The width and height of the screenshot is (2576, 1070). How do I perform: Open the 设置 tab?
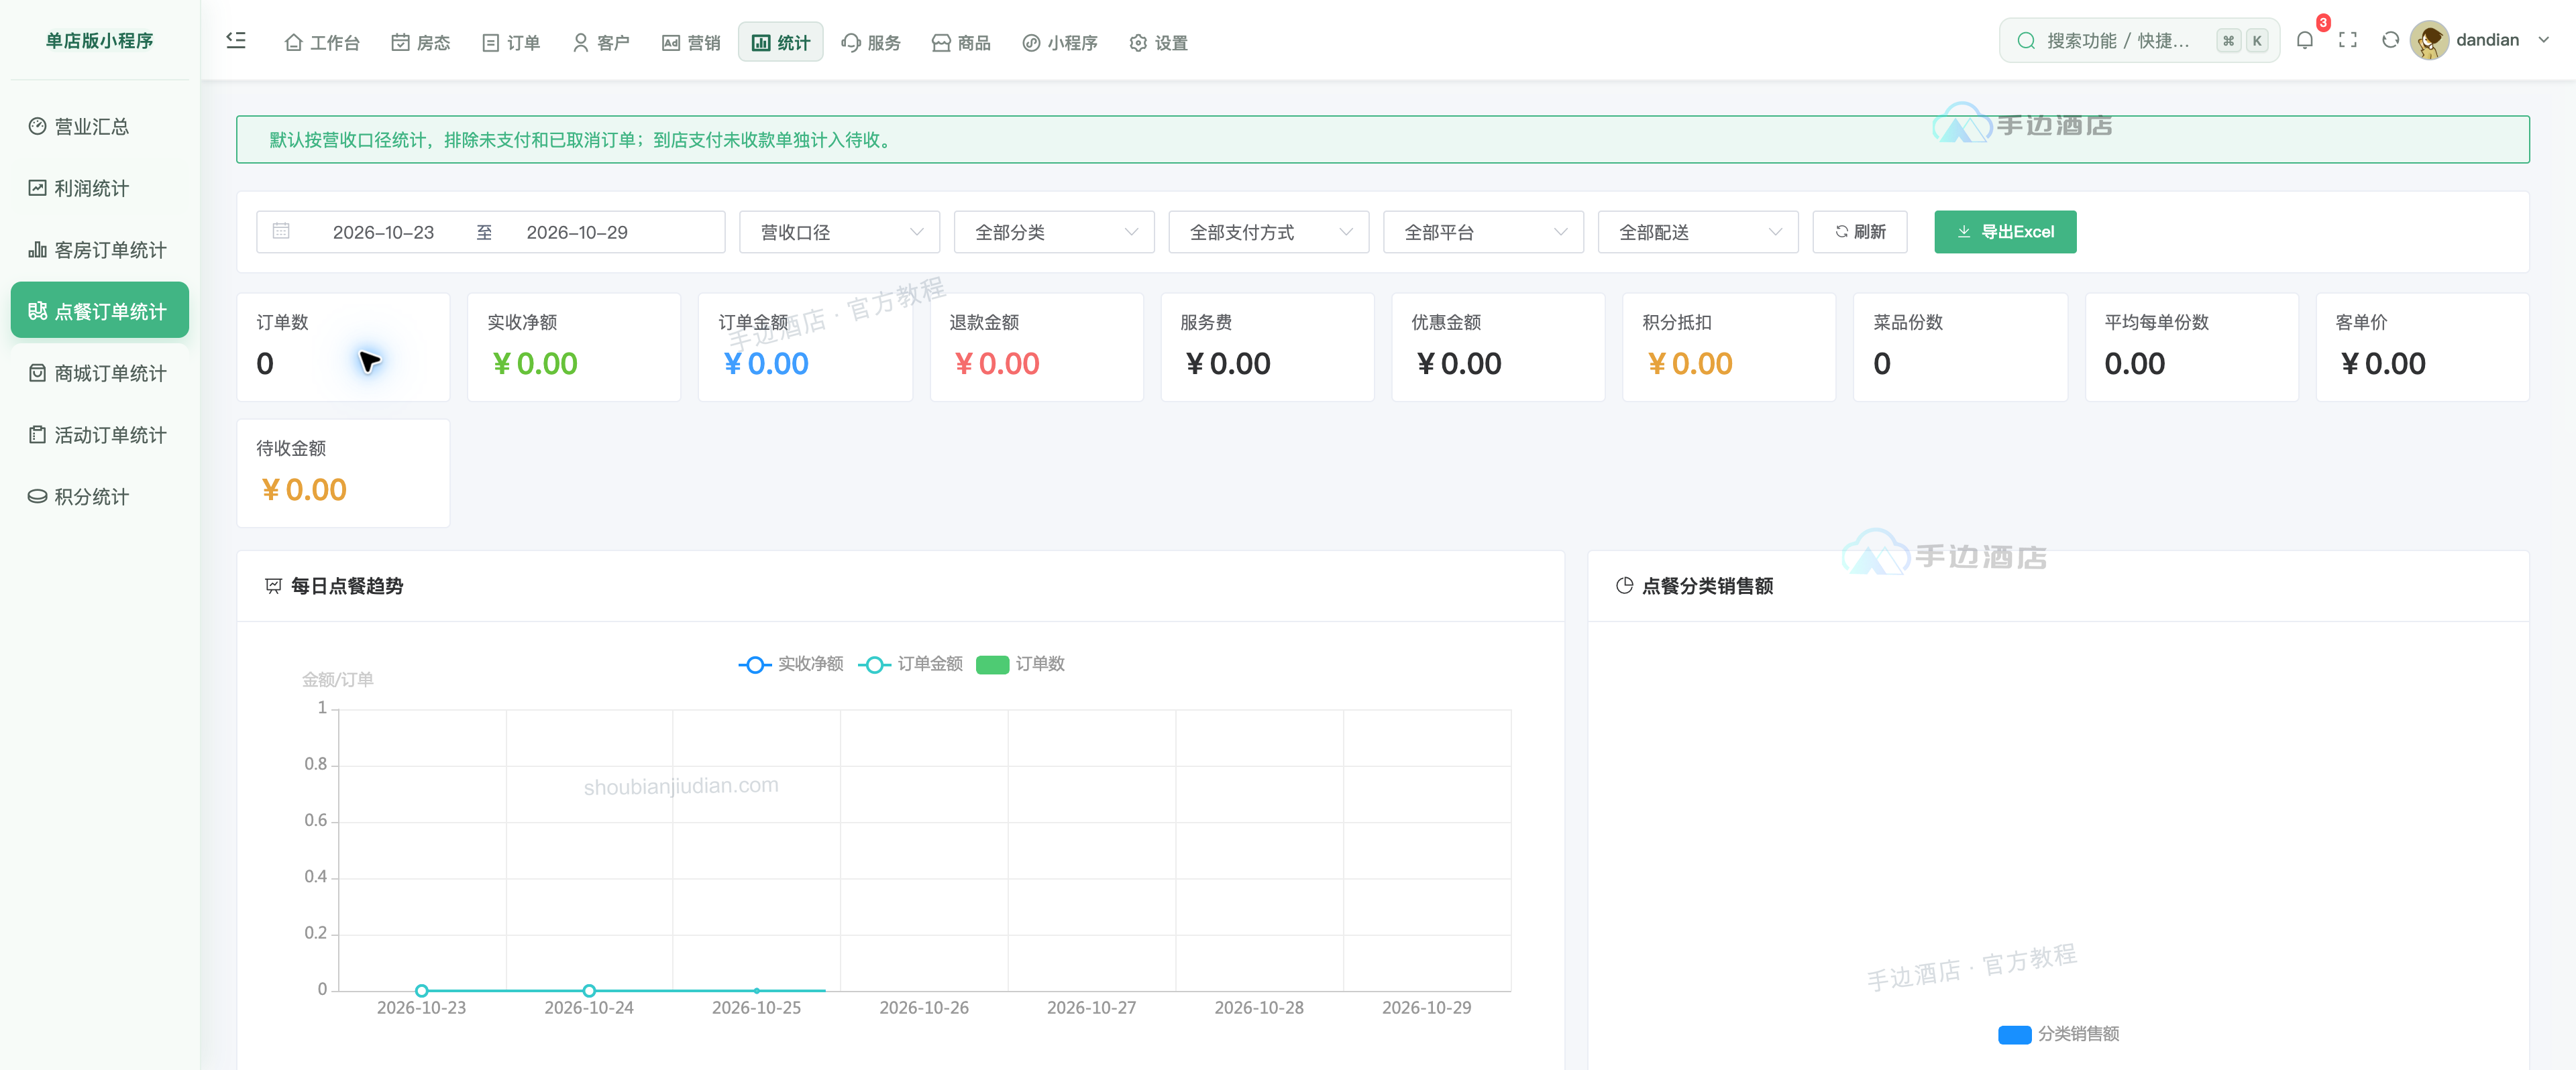1158,43
